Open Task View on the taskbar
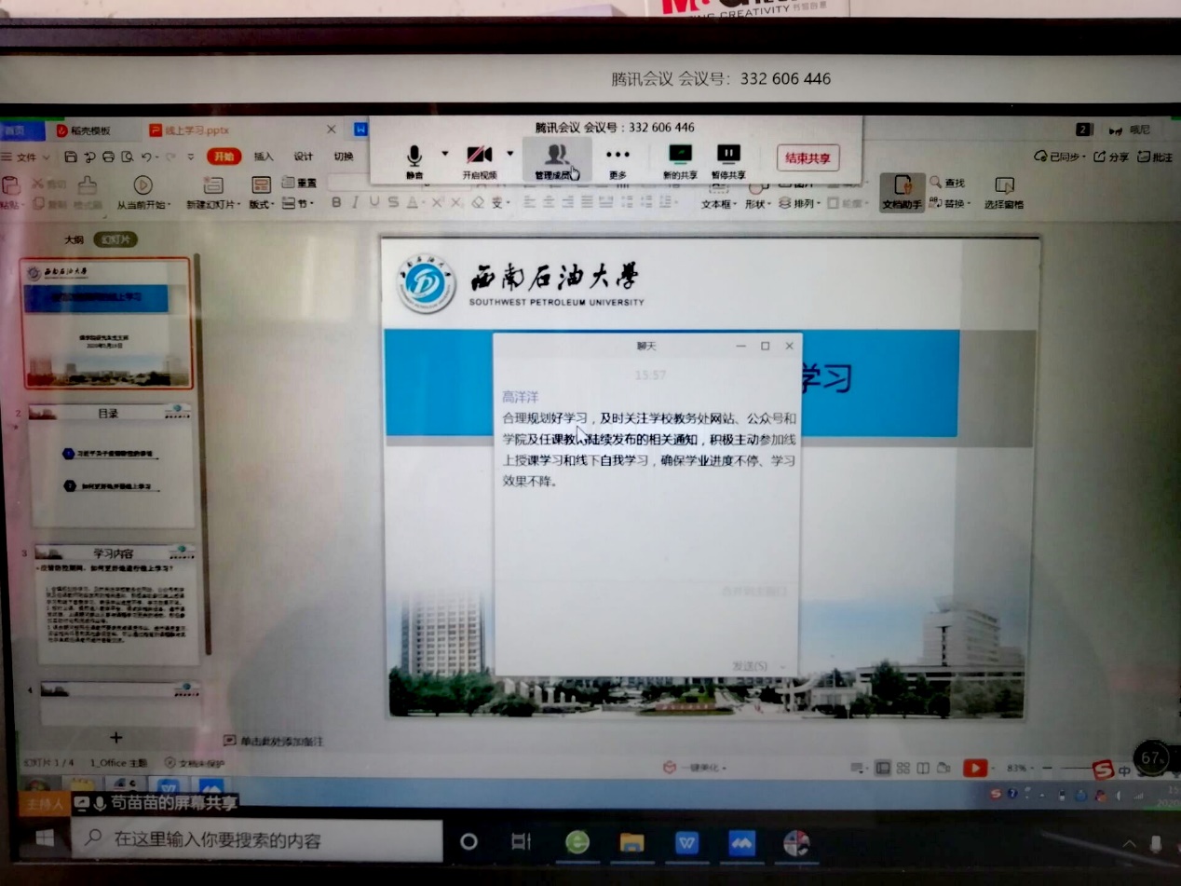The width and height of the screenshot is (1181, 886). tap(521, 842)
